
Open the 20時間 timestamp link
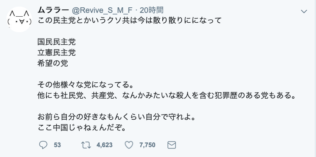pyautogui.click(x=152, y=10)
